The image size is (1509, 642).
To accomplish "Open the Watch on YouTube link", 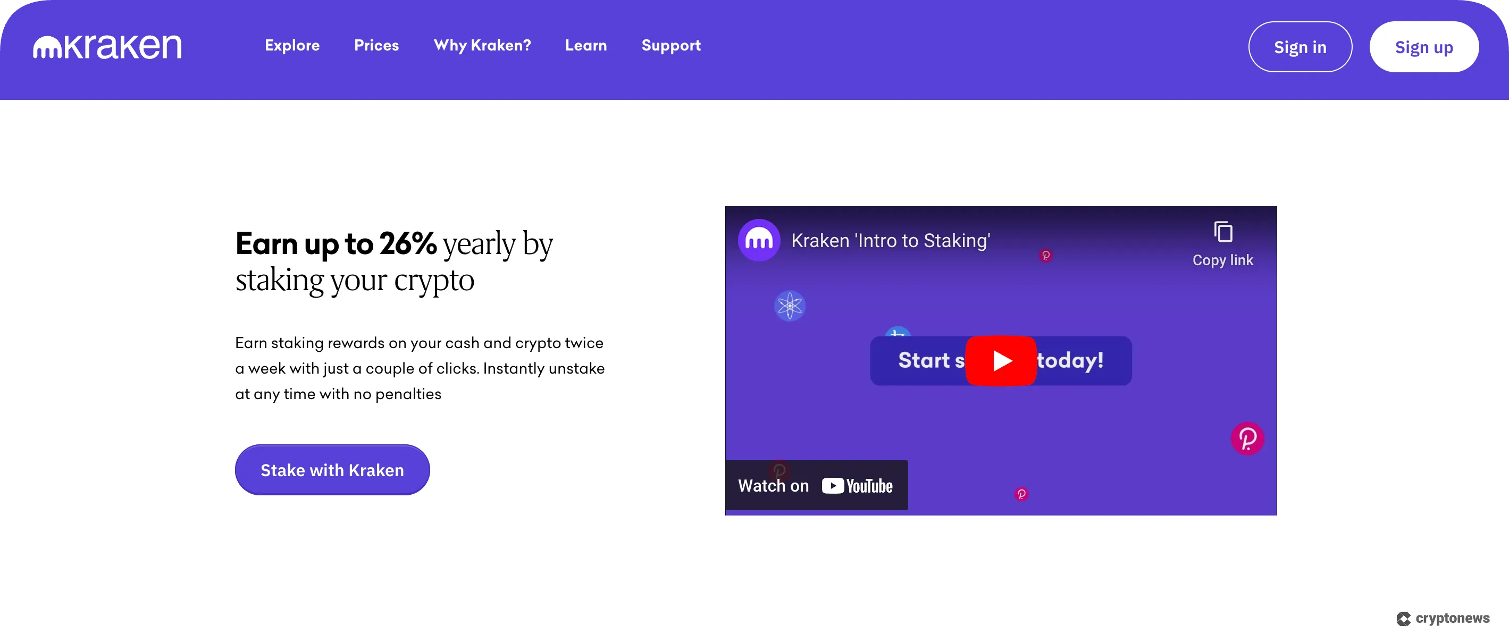I will coord(817,485).
